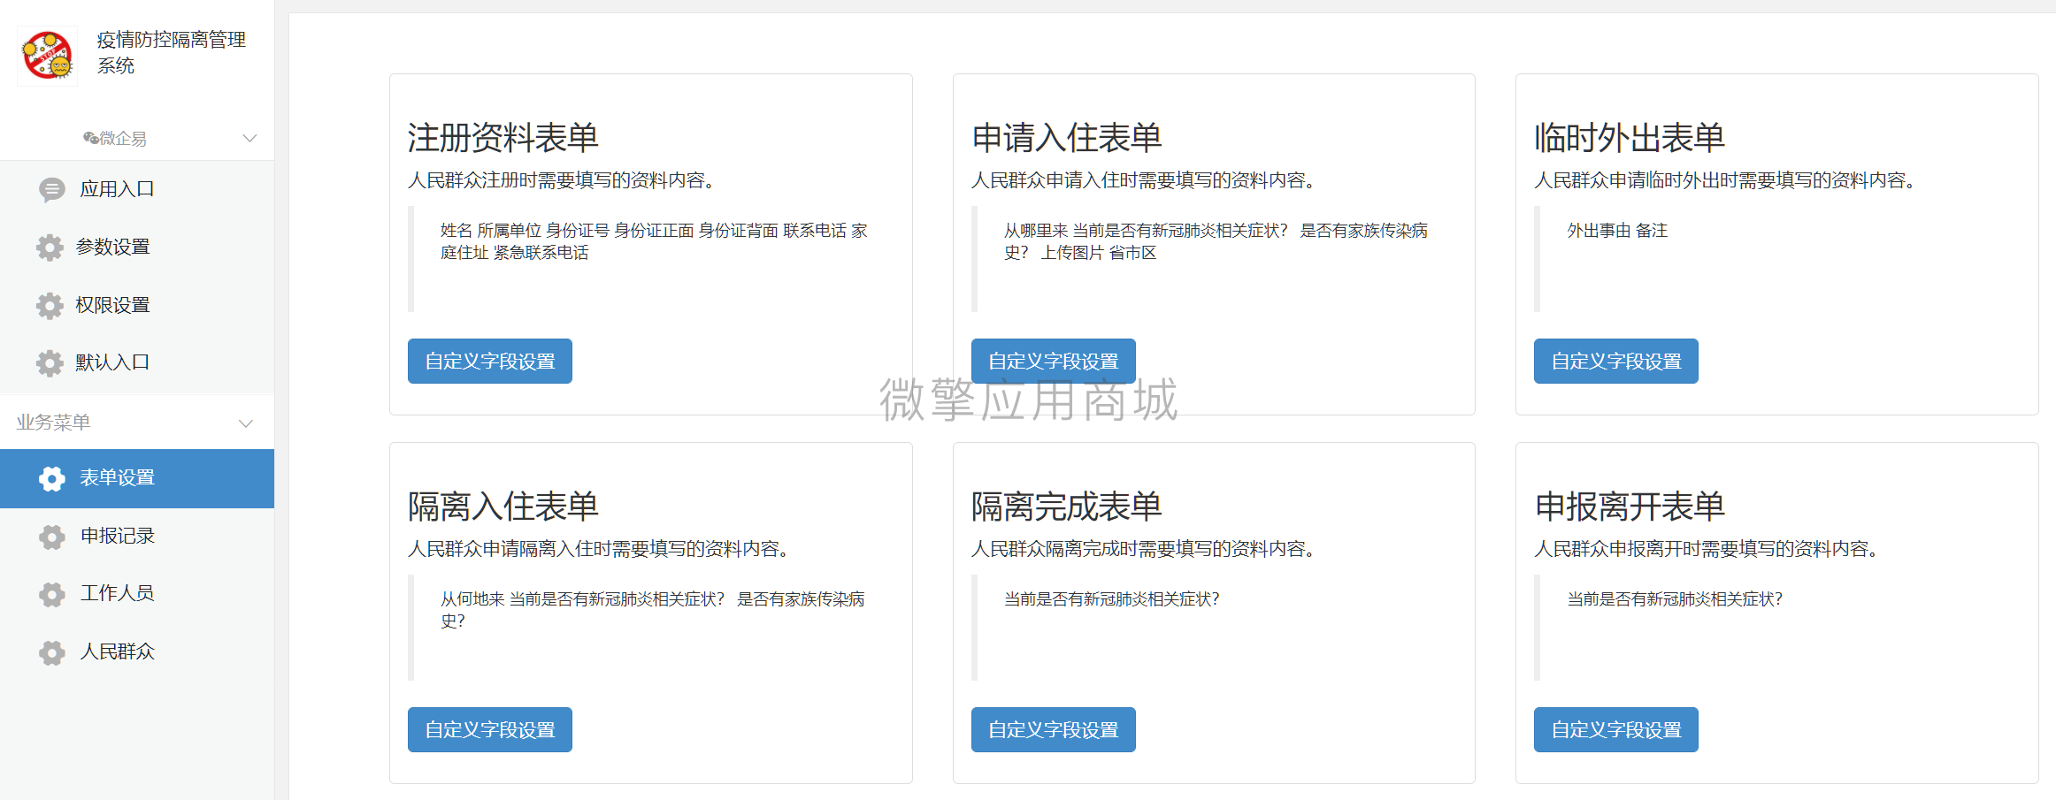Open 工作人员 in the sidebar
Screen dimensions: 2056x800
point(137,593)
